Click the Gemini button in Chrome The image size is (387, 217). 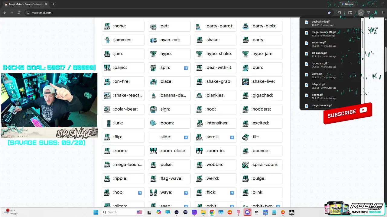[x=347, y=4]
